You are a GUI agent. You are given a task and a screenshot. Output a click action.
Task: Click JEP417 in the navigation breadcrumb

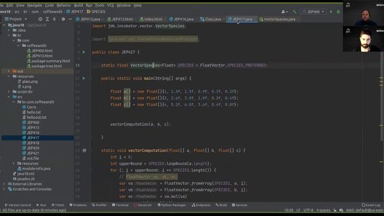point(75,12)
